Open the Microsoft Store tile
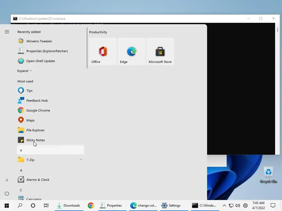Screen dimensions: 282x211 (160, 51)
